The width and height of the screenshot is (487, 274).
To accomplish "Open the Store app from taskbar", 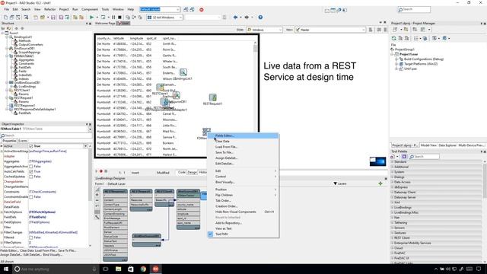I will pyautogui.click(x=131, y=269).
